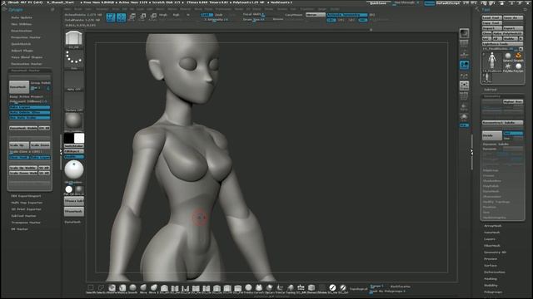Viewport: 533px width, 299px height.
Task: Select the SelectRect brush
Action: pyautogui.click(x=91, y=289)
